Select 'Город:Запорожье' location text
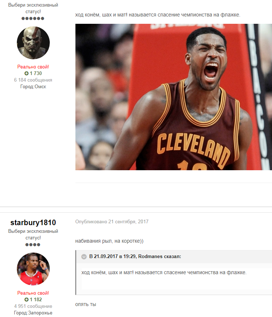272x317 pixels. click(x=33, y=313)
